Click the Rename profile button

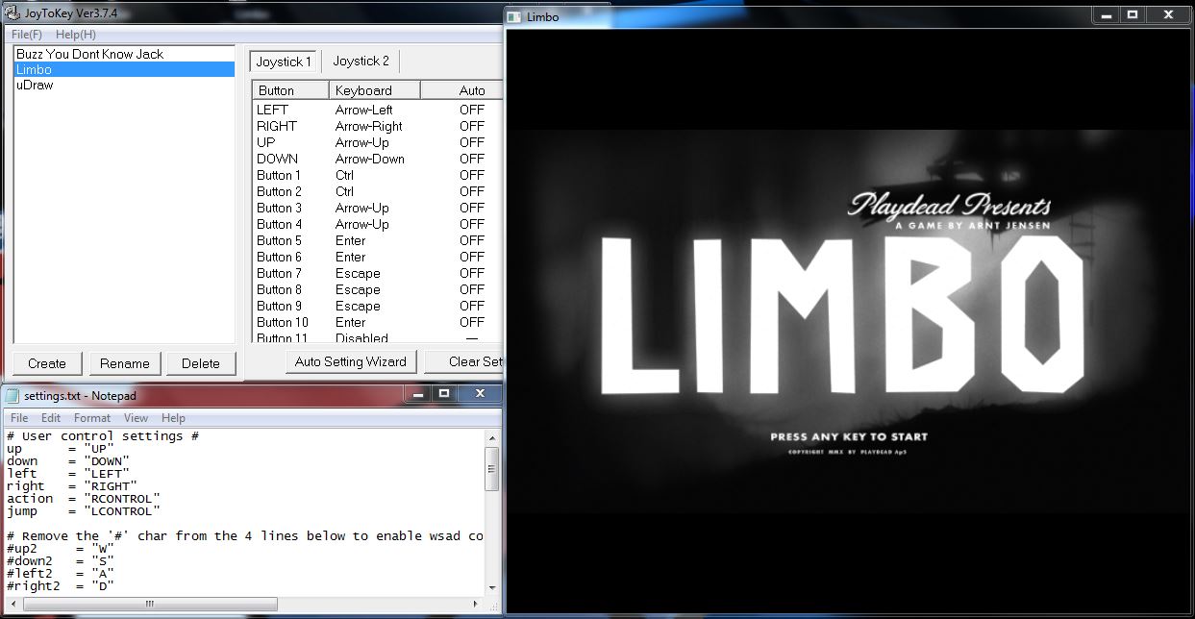pyautogui.click(x=125, y=363)
